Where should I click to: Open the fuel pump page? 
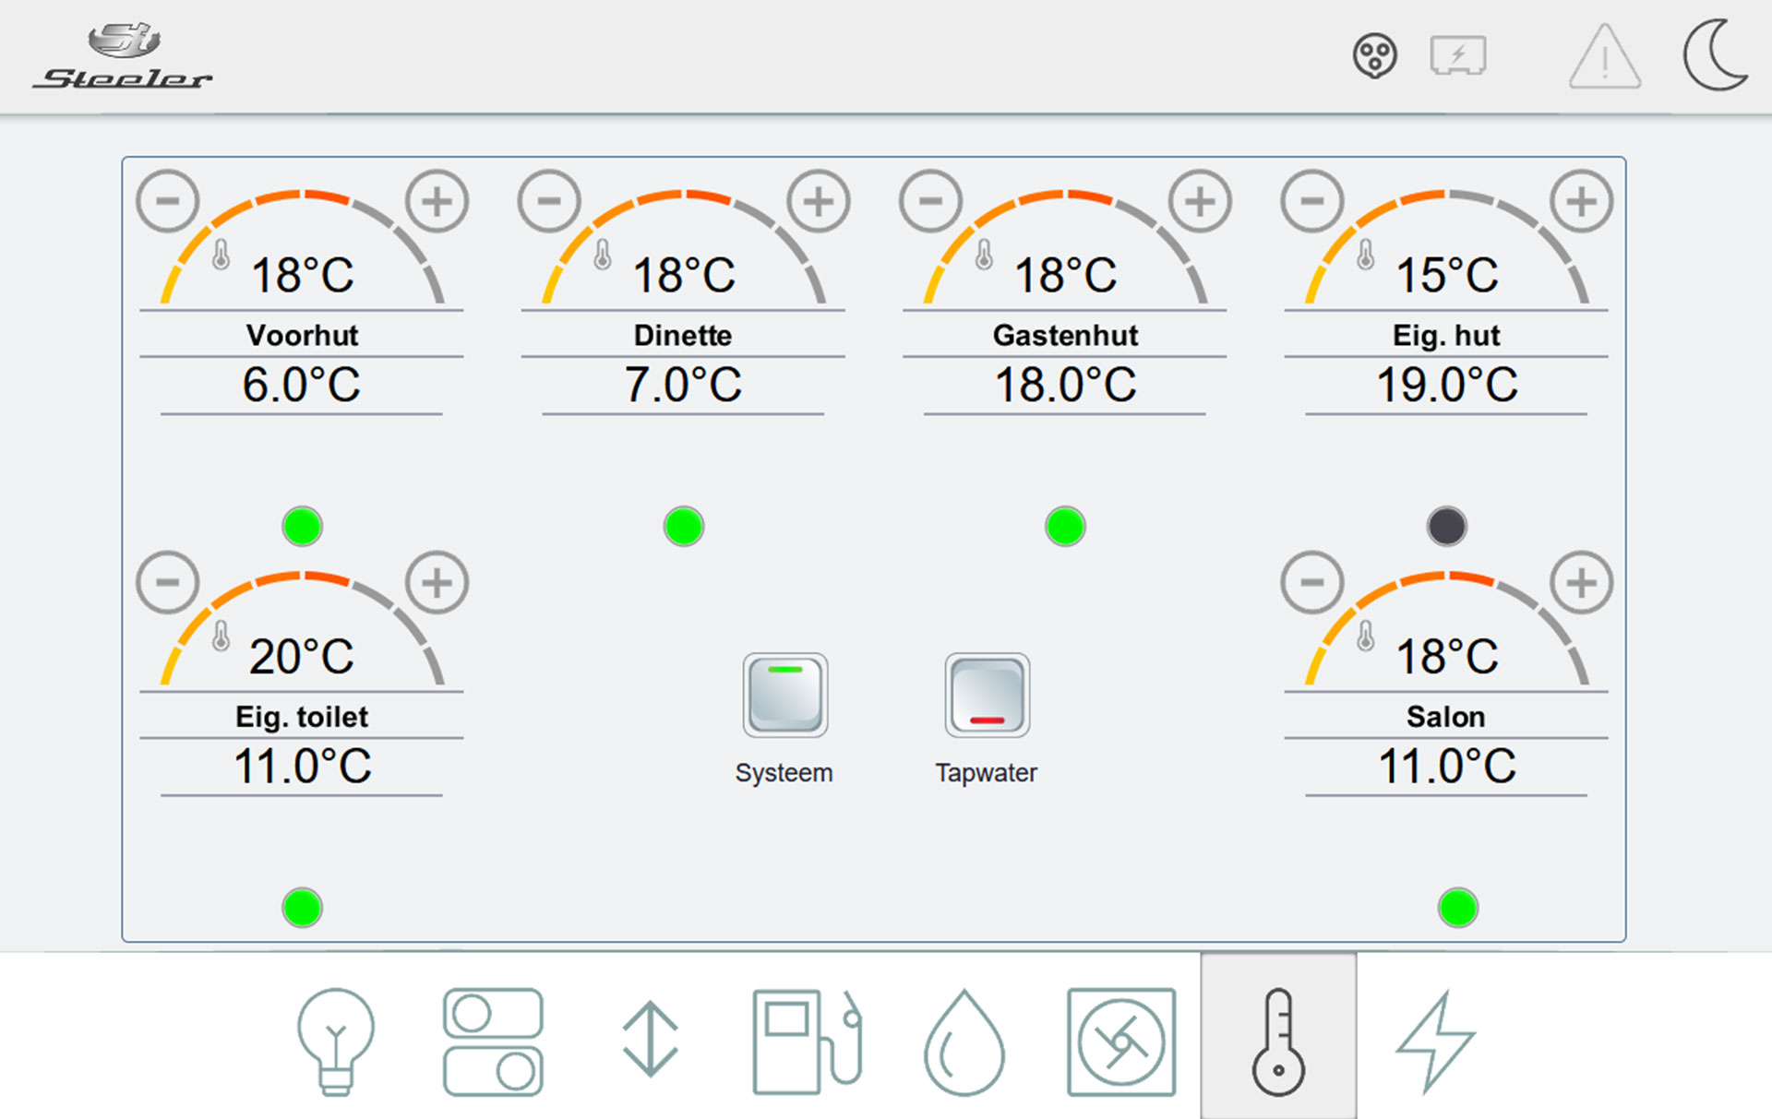(807, 1042)
